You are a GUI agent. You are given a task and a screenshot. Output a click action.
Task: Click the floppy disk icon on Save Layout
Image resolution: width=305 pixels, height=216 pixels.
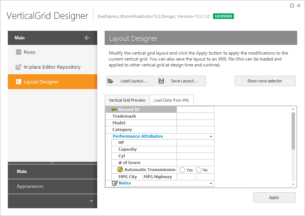click(x=161, y=81)
